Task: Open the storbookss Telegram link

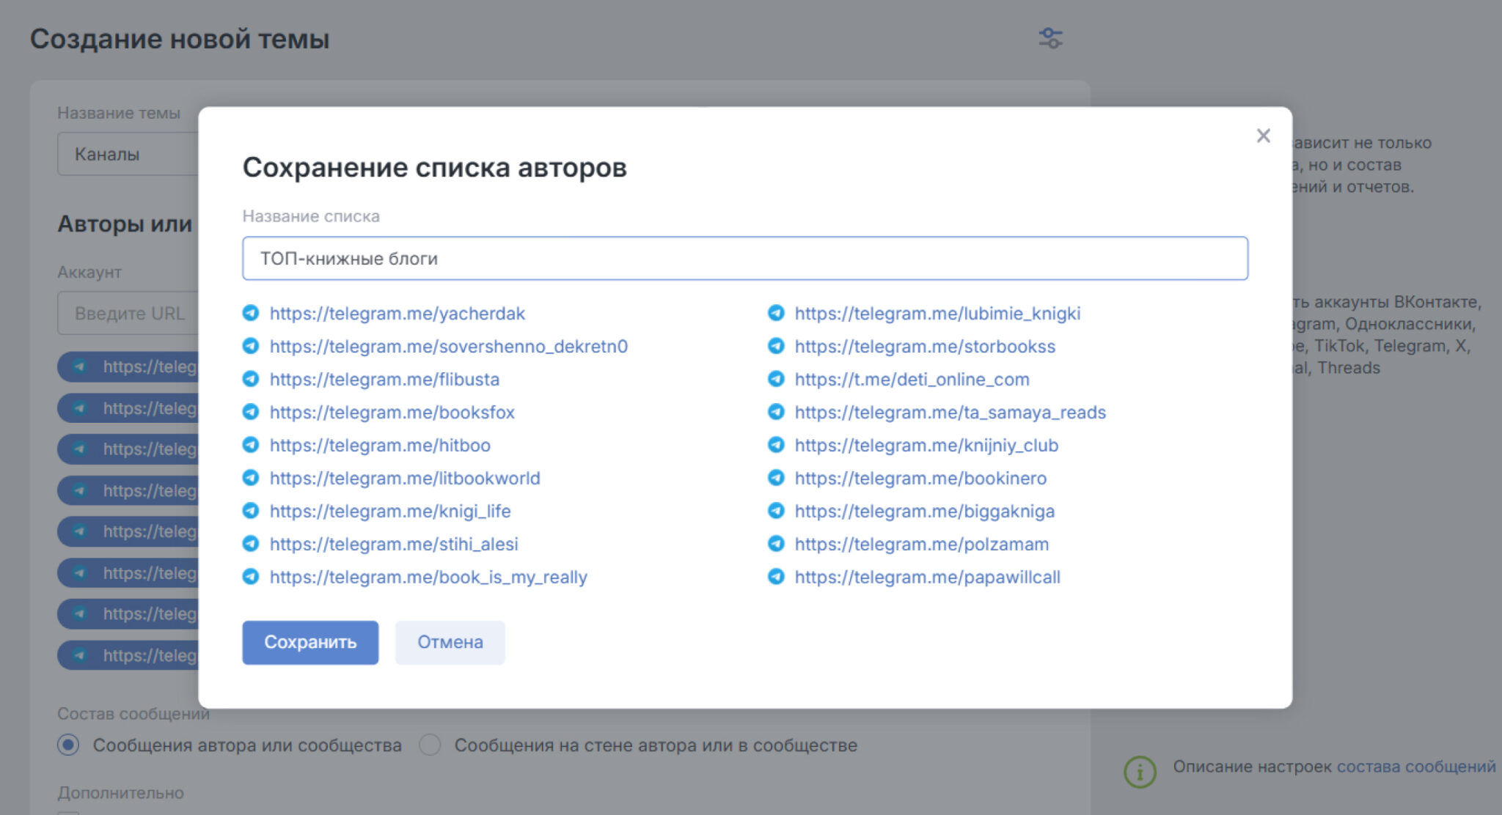Action: pos(925,347)
